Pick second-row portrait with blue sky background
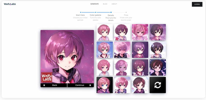Image resolution: width=206 pixels, height=100 pixels. pos(105,50)
